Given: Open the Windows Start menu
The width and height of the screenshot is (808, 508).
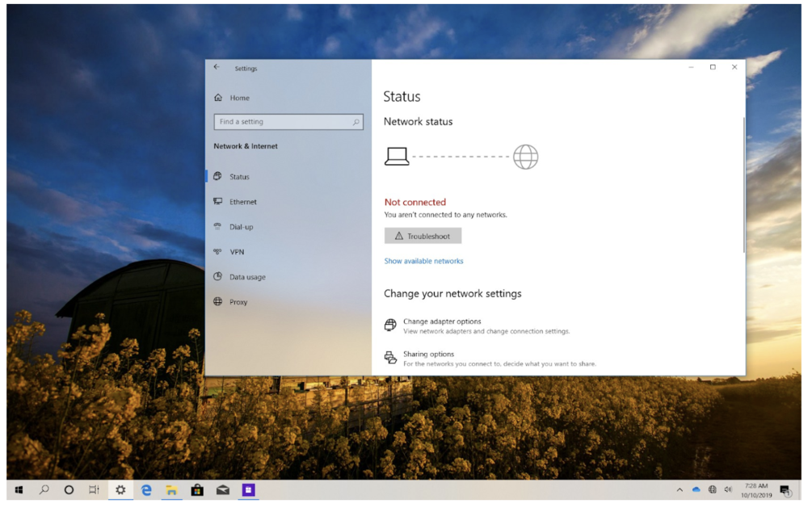Looking at the screenshot, I should click(19, 490).
